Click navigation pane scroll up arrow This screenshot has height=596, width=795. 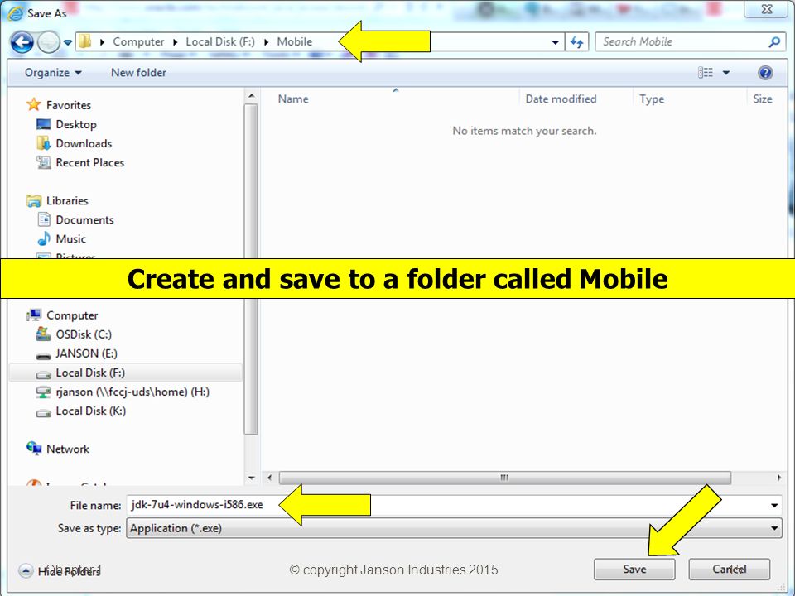[x=251, y=95]
